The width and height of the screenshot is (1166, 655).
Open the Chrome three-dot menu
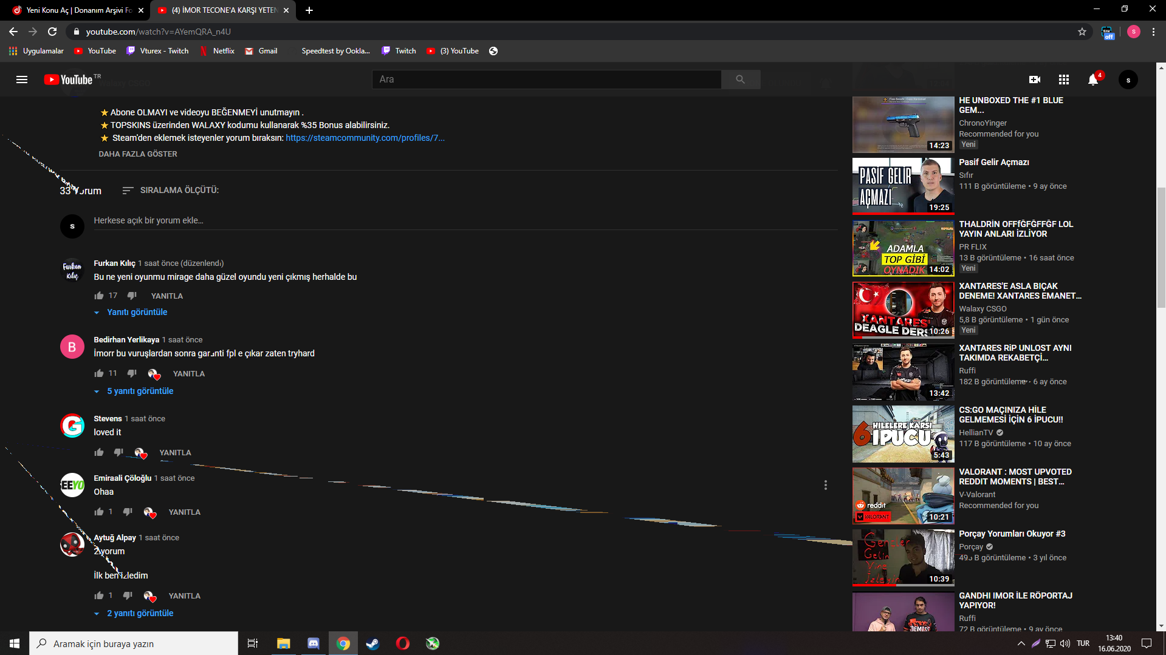point(1153,32)
